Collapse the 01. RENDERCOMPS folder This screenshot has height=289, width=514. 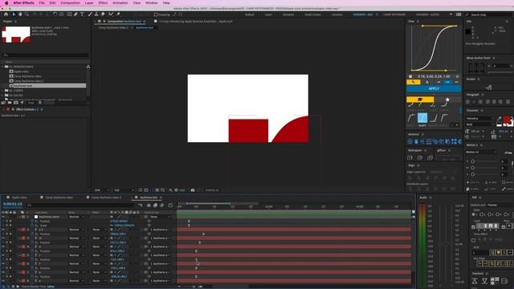click(2, 67)
